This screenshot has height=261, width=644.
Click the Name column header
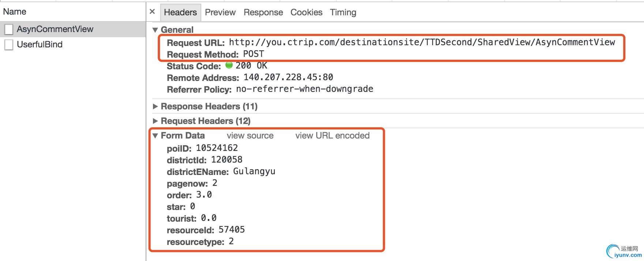click(15, 12)
